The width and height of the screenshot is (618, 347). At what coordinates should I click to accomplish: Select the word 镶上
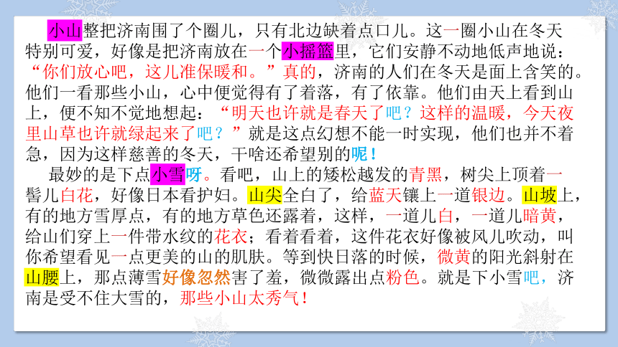point(419,195)
